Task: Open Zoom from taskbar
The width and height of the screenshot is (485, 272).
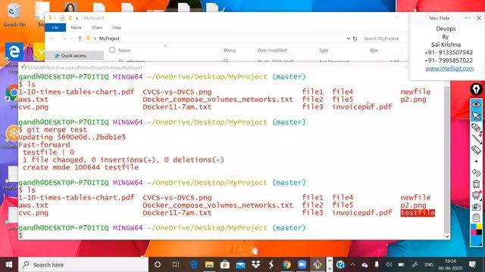Action: click(x=302, y=264)
